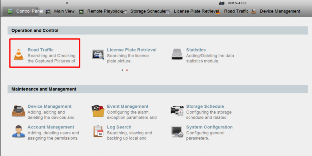The width and height of the screenshot is (312, 156).
Task: Click the License Plate Retrieval car icon
Action: pyautogui.click(x=98, y=54)
